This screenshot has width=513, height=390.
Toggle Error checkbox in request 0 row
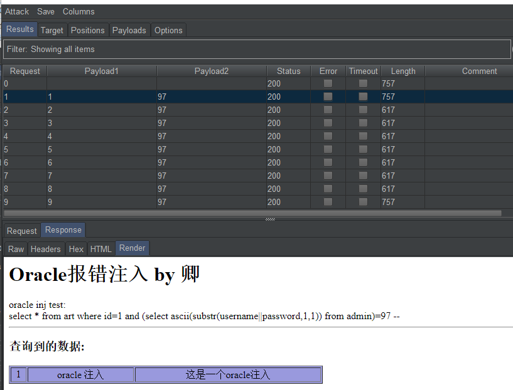tap(328, 83)
